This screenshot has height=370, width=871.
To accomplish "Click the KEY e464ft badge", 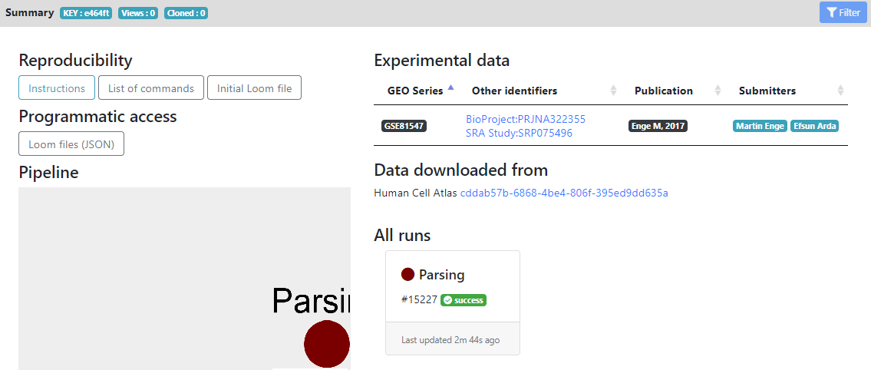I will point(86,13).
